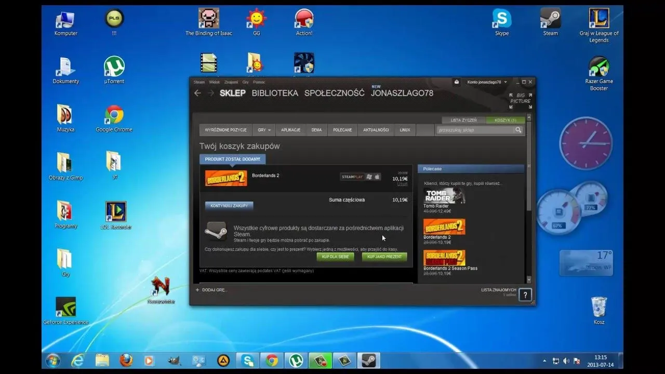Open the Pomoc menu
The image size is (665, 374).
[259, 82]
